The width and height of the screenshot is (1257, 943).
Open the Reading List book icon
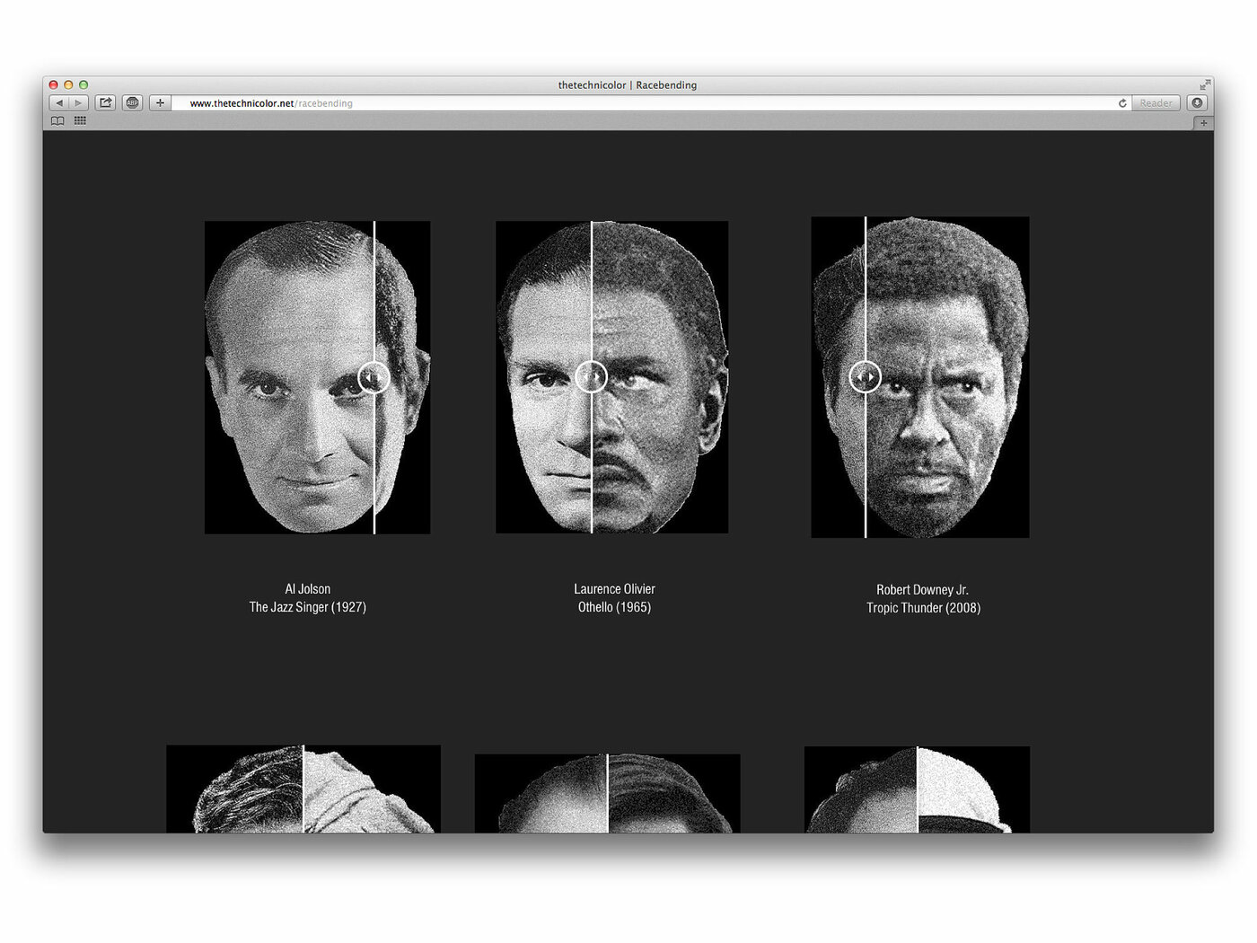click(x=57, y=120)
